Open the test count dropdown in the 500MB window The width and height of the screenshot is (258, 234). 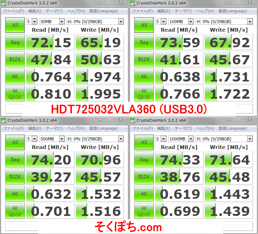coord(32,139)
